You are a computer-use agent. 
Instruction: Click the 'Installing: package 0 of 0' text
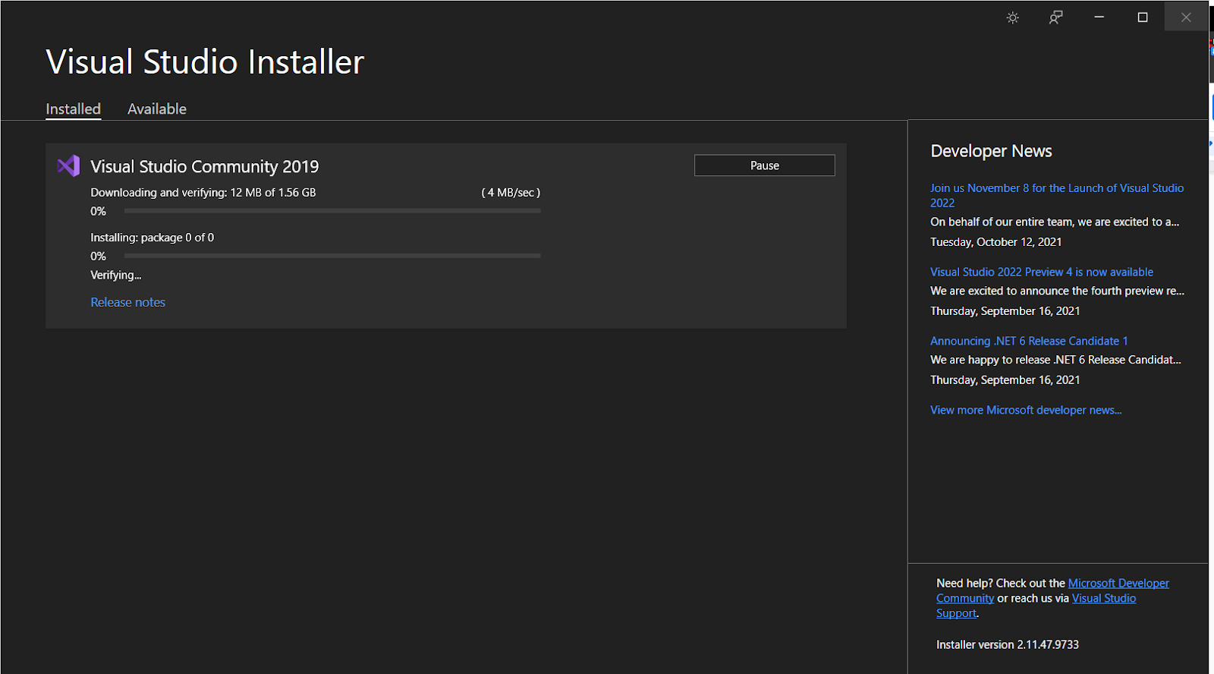(153, 238)
